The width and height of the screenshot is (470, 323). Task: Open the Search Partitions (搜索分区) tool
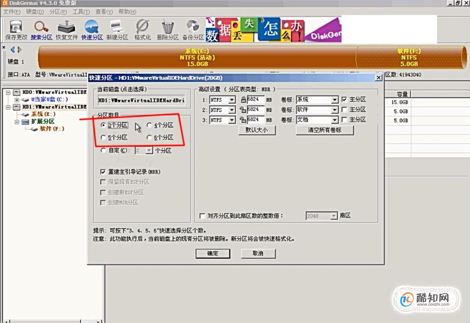click(x=41, y=30)
